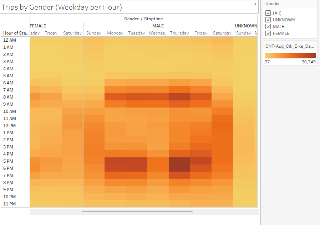Select the FEMALE column header
Screen dimensions: 320x225
click(37, 26)
